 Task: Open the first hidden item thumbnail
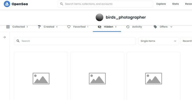[x=41, y=76]
